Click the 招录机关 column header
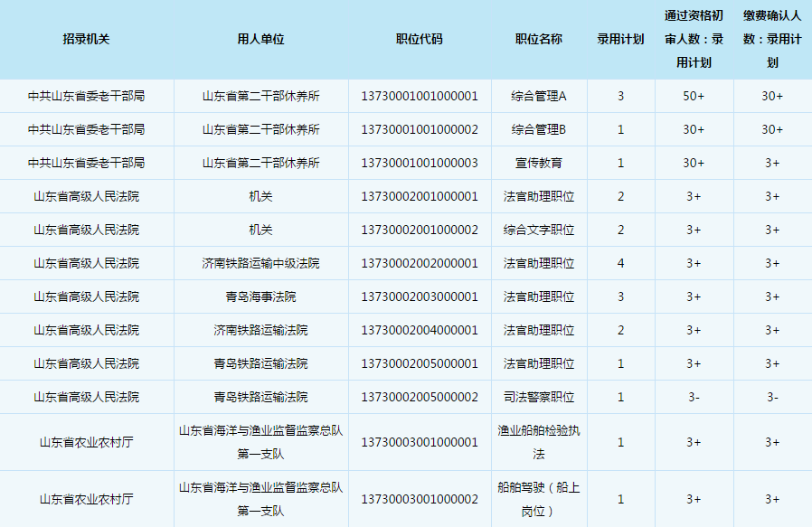Image resolution: width=812 pixels, height=527 pixels. coord(86,40)
